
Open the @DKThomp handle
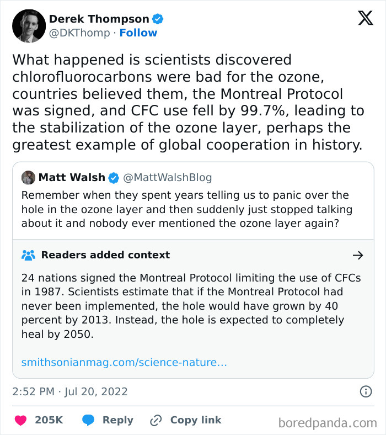click(79, 33)
